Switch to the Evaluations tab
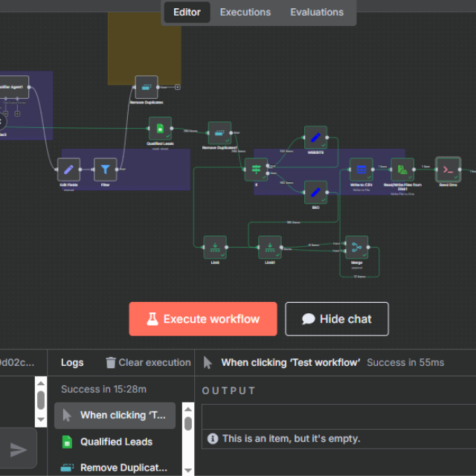The width and height of the screenshot is (476, 476). pyautogui.click(x=317, y=12)
